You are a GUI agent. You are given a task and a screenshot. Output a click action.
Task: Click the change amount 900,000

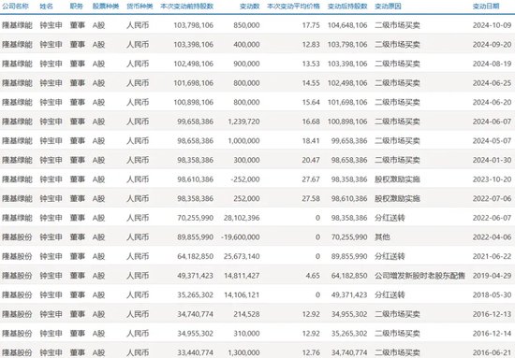tap(246, 64)
